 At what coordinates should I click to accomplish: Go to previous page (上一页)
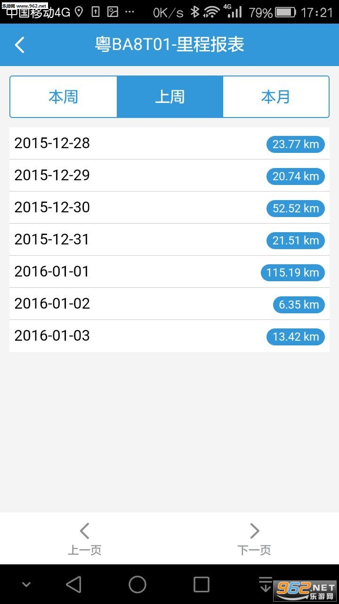point(85,538)
